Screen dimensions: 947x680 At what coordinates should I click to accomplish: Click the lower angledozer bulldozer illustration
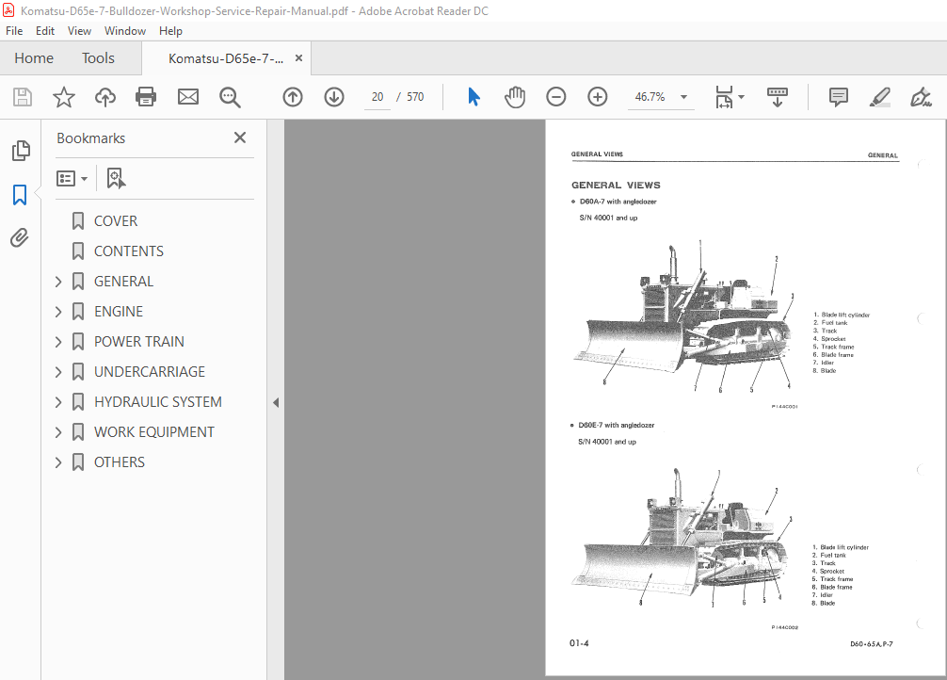(x=682, y=539)
